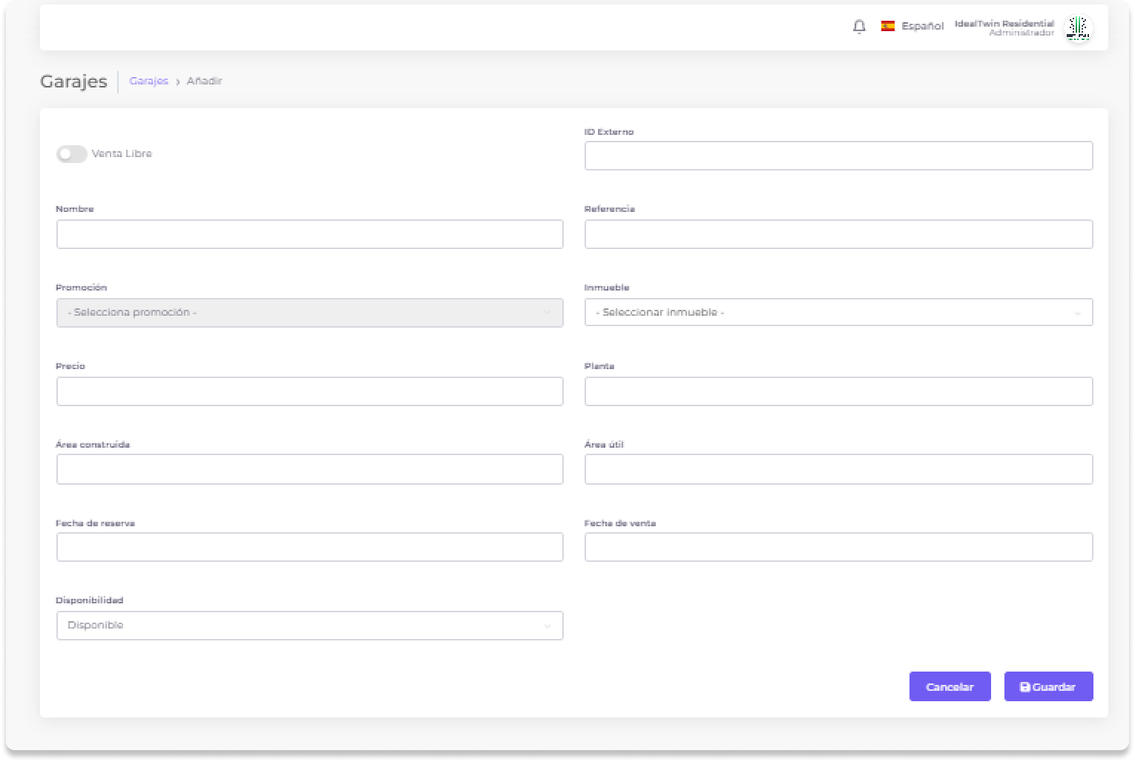Viewport: 1135px width, 762px height.
Task: Expand the Inmueble selector
Action: [838, 313]
